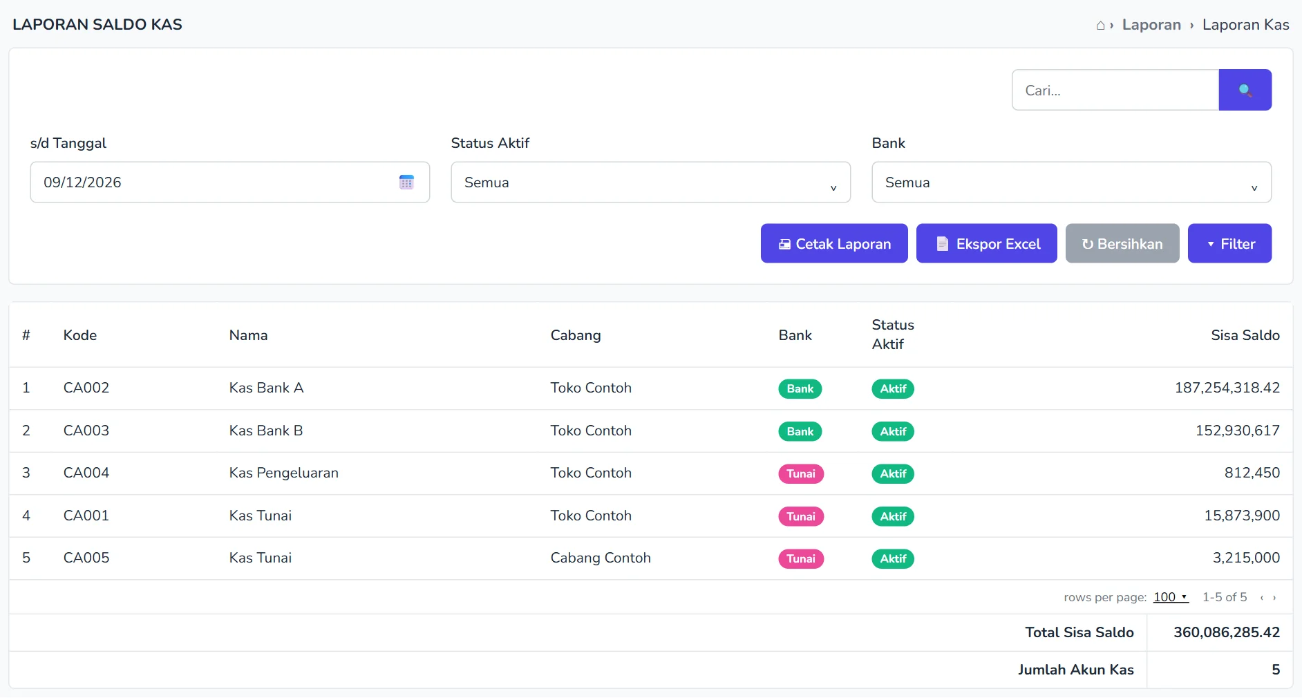Click balance 15,873,900
The height and width of the screenshot is (698, 1302).
(1242, 516)
